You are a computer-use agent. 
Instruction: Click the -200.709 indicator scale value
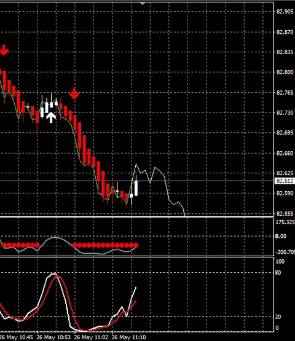[x=285, y=252]
